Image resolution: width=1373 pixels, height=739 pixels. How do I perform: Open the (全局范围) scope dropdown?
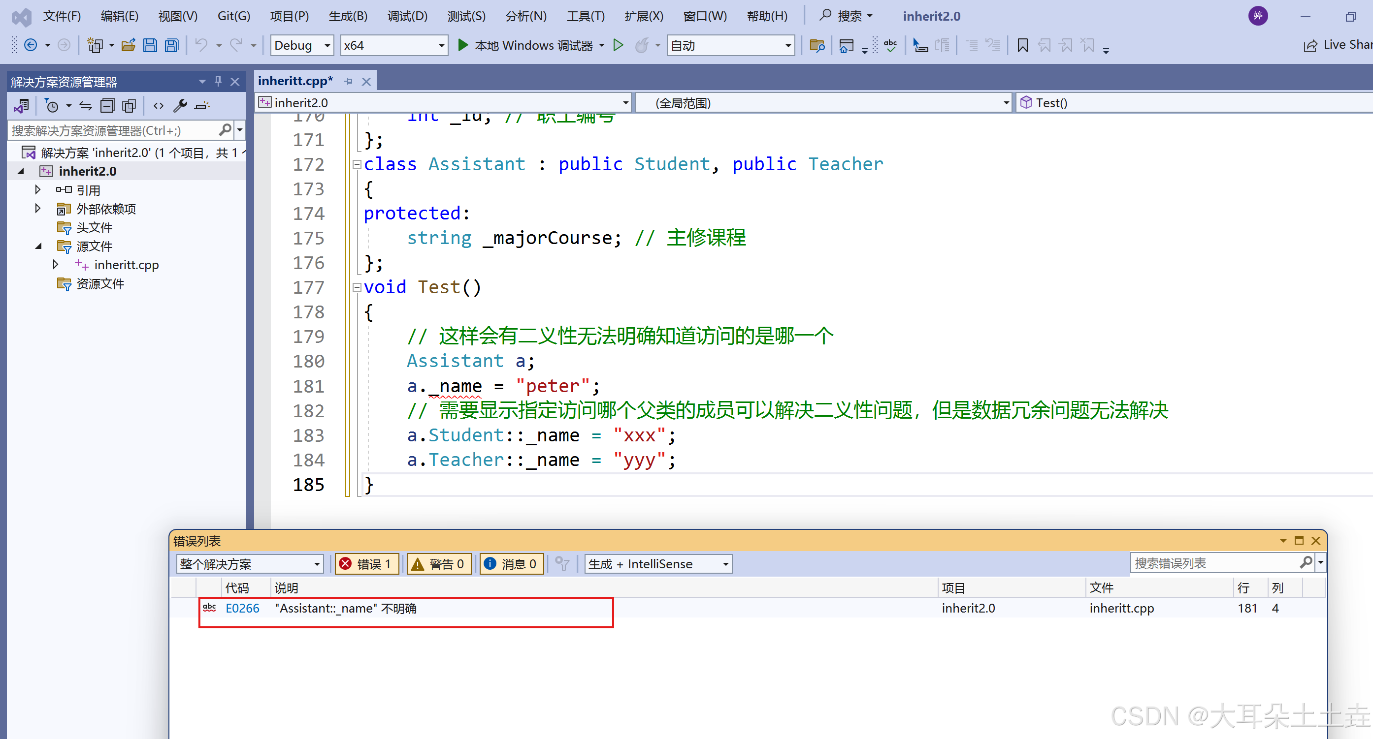click(823, 103)
